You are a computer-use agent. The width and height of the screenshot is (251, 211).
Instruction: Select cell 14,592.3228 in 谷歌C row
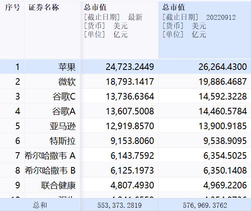[223, 96]
